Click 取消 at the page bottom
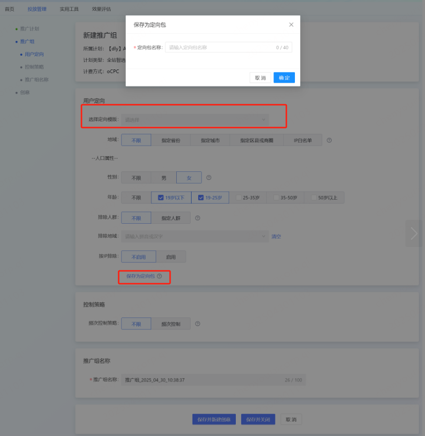 pyautogui.click(x=291, y=419)
